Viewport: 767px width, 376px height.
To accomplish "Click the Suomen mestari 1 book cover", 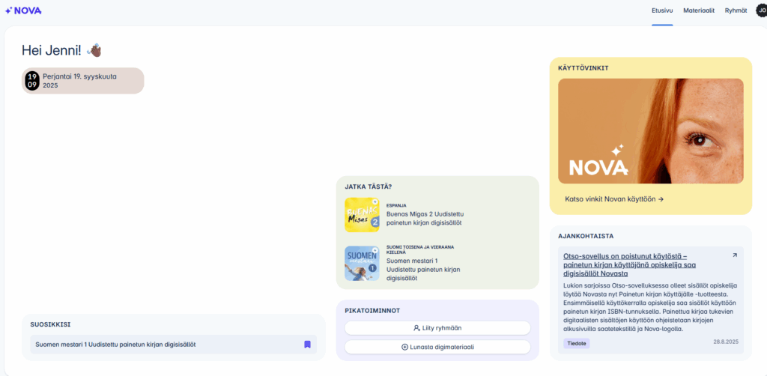I will click(x=362, y=264).
